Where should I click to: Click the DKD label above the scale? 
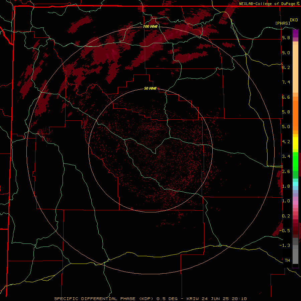294,20
